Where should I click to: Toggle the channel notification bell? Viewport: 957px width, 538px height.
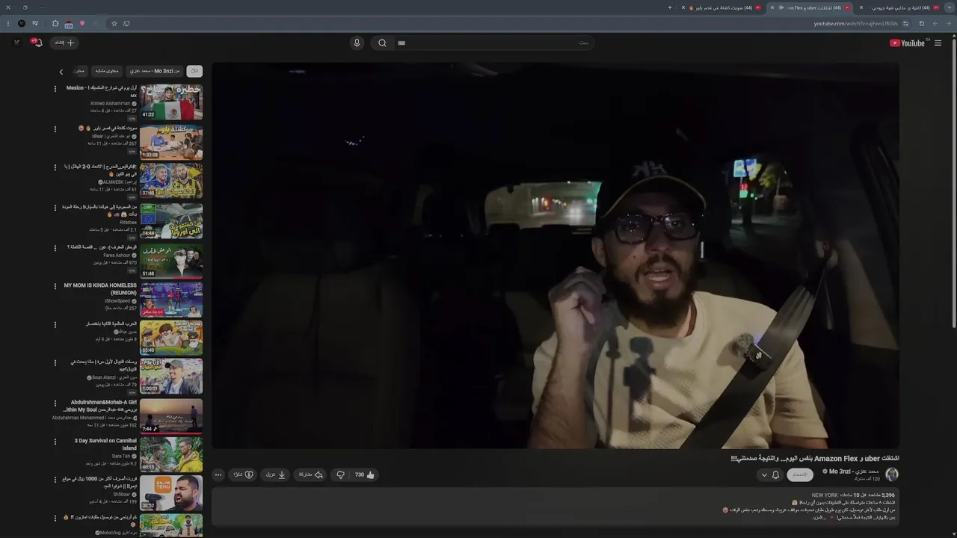click(775, 474)
